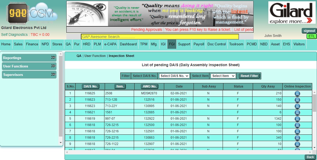317x160 pixels.
Task: Click the table's vertical scrollbar
Action: (x=314, y=103)
